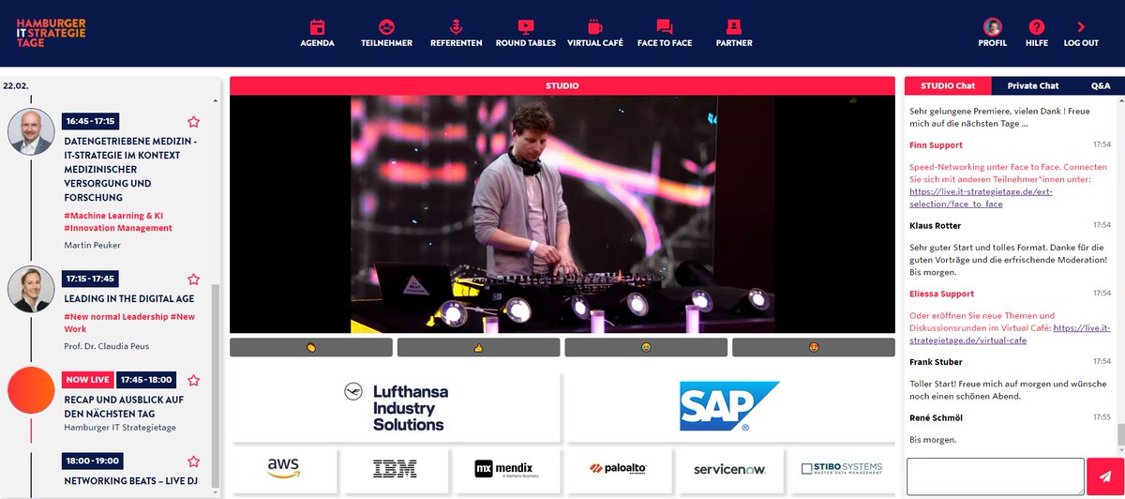
Task: Switch to the STUDIO Chat tab
Action: (948, 85)
